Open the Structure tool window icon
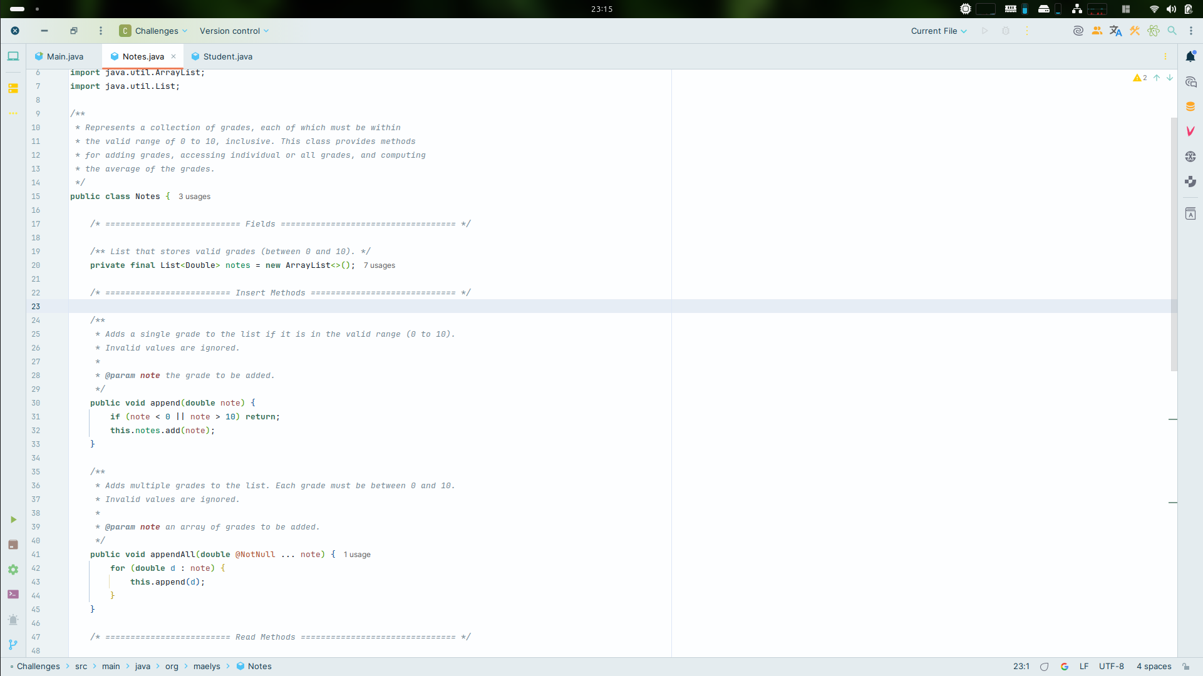 tap(13, 88)
